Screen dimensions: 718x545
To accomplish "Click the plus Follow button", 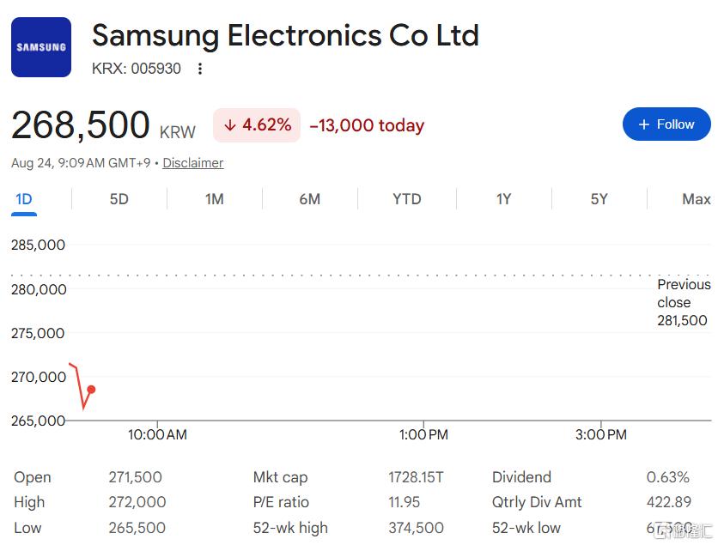I will pyautogui.click(x=666, y=124).
